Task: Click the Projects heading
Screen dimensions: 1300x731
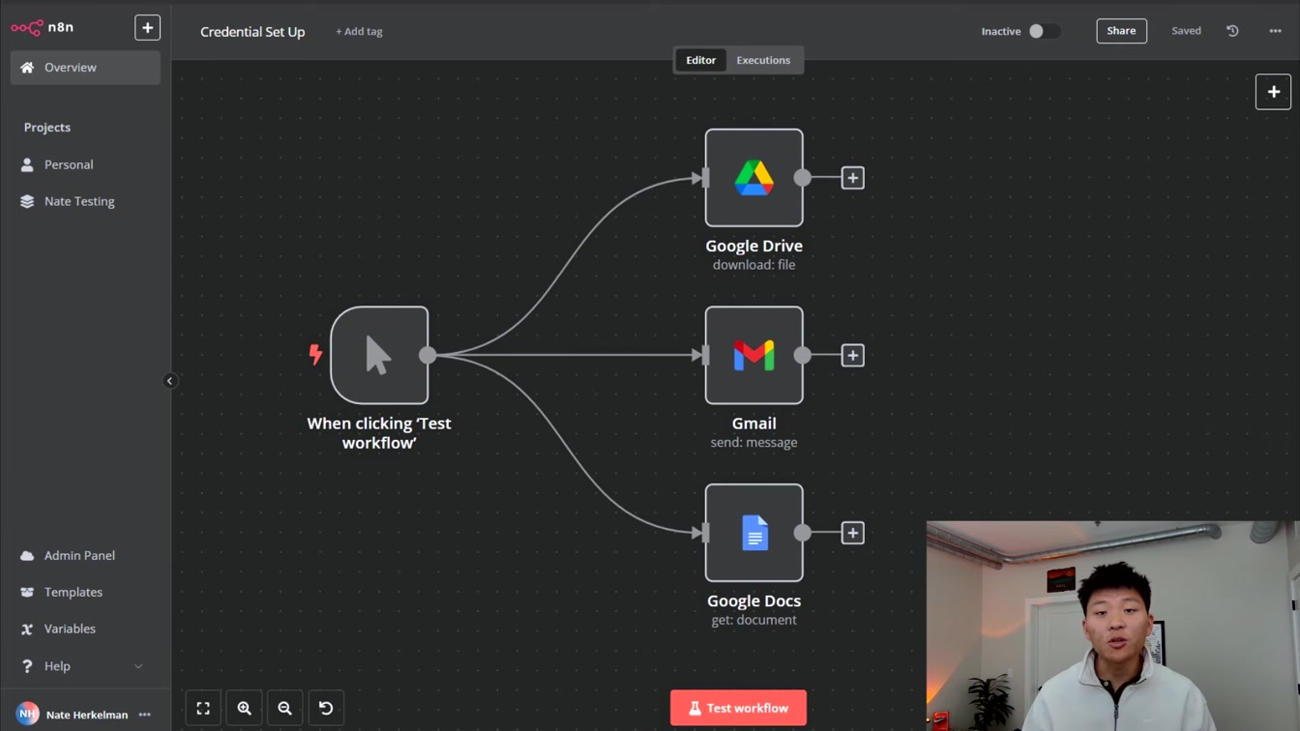Action: coord(47,128)
